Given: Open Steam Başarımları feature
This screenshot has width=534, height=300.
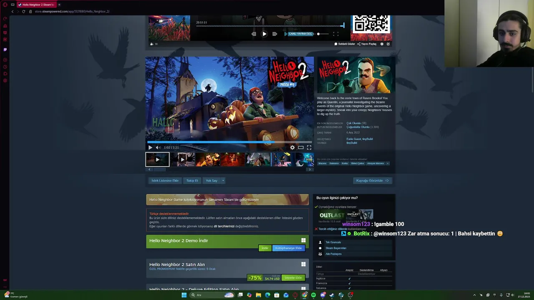Looking at the screenshot, I should 336,248.
